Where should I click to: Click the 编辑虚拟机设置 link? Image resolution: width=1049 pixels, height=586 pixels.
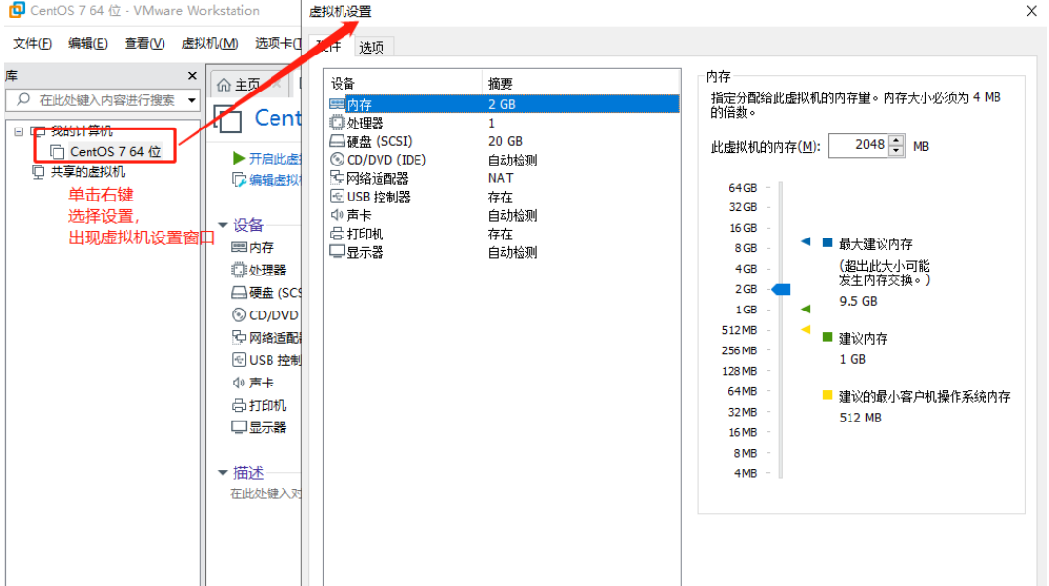275,181
